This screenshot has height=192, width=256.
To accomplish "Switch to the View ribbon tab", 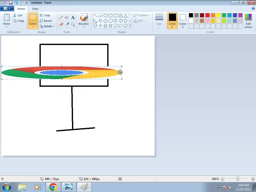I will (x=35, y=9).
